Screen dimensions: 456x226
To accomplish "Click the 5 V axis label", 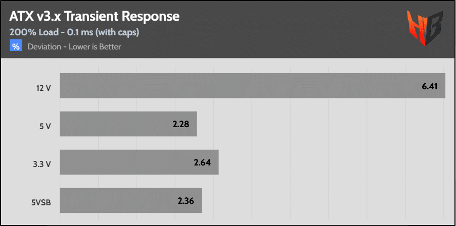I will (45, 125).
